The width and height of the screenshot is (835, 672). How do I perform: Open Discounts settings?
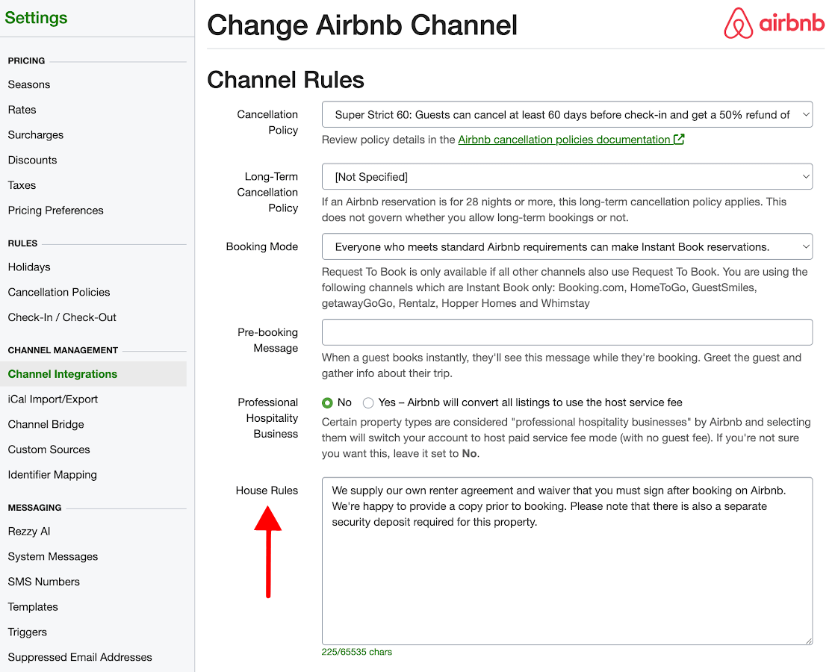[32, 161]
